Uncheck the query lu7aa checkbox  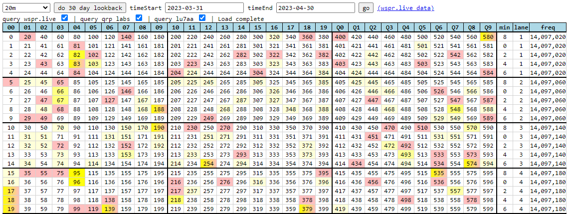point(202,18)
